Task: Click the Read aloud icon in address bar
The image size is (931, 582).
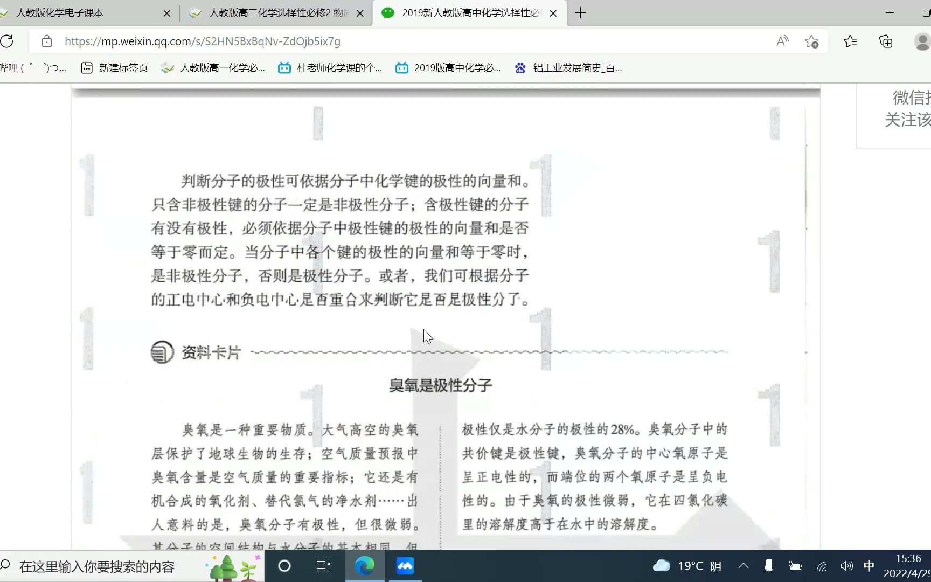Action: point(782,41)
